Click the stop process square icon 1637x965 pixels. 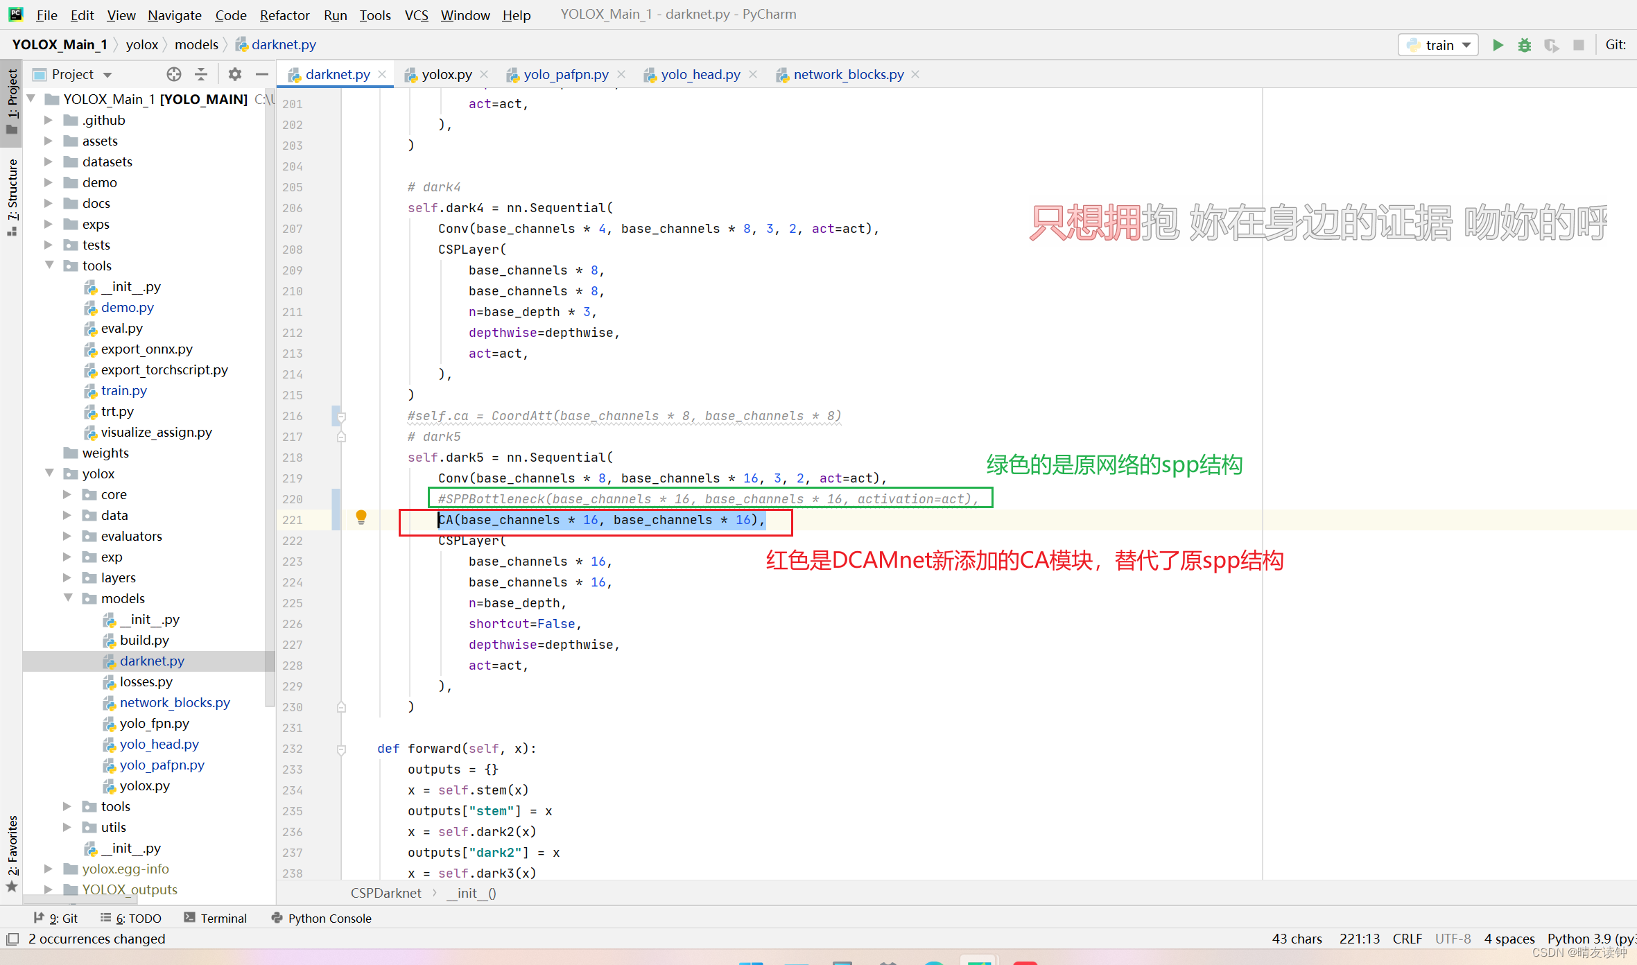[1579, 45]
